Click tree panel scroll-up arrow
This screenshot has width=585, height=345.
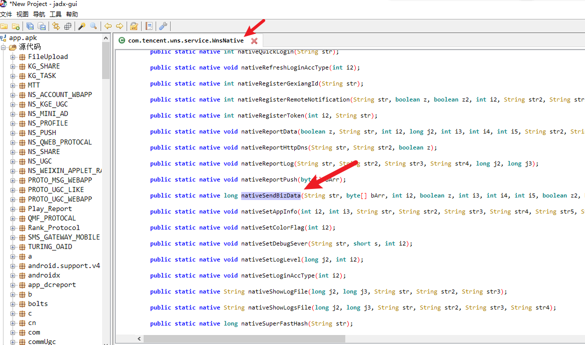[x=106, y=38]
